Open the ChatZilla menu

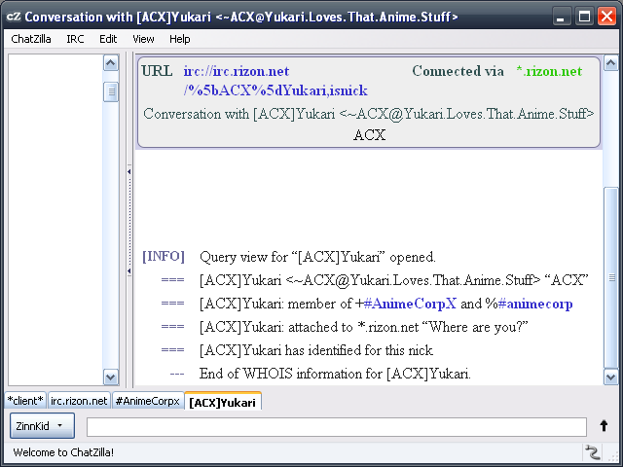[x=33, y=39]
